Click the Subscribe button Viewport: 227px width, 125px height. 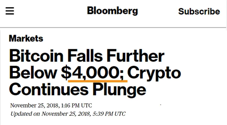click(x=199, y=11)
